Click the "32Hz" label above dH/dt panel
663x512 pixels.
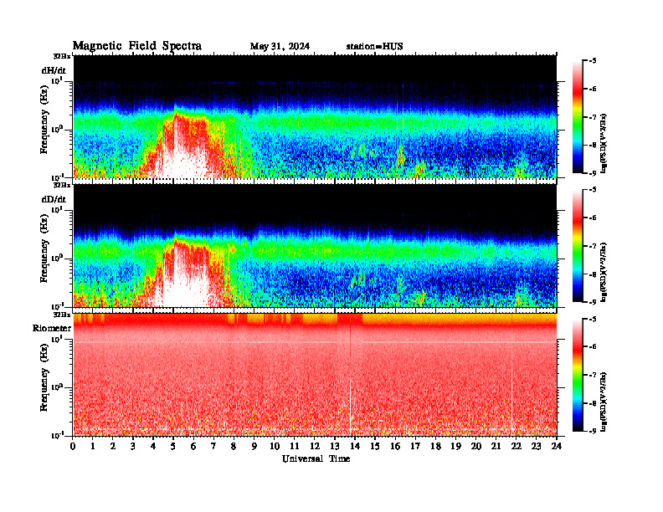click(x=62, y=56)
